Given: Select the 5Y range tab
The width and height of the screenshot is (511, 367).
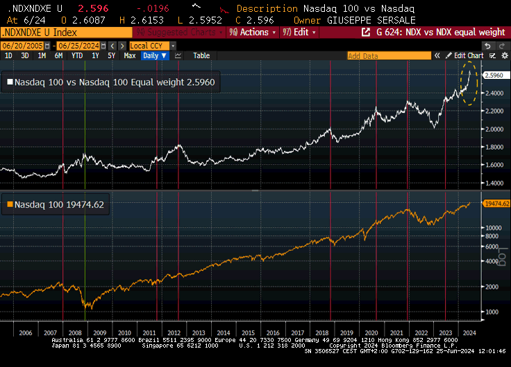Looking at the screenshot, I should [112, 55].
